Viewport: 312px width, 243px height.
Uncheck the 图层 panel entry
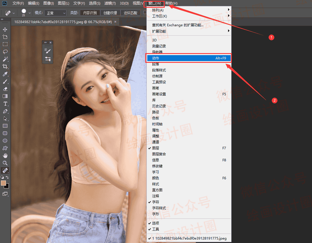point(189,148)
